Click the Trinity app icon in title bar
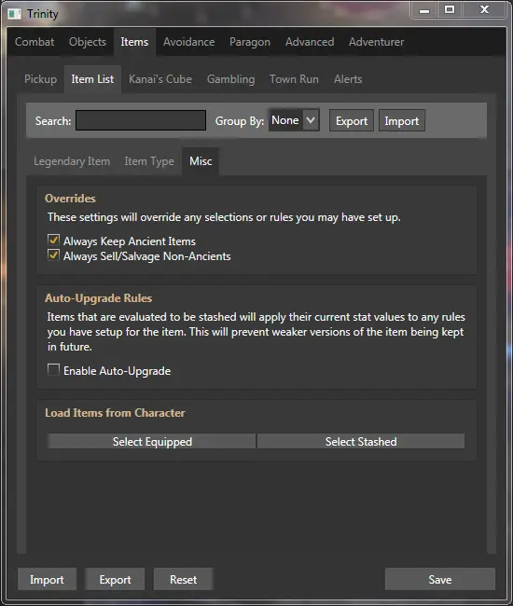Viewport: 513px width, 606px height. [14, 14]
